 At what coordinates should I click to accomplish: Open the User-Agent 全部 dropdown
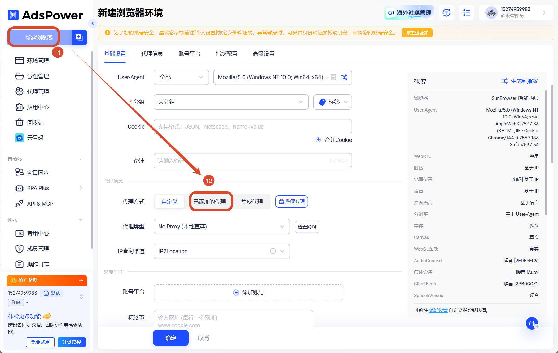181,77
